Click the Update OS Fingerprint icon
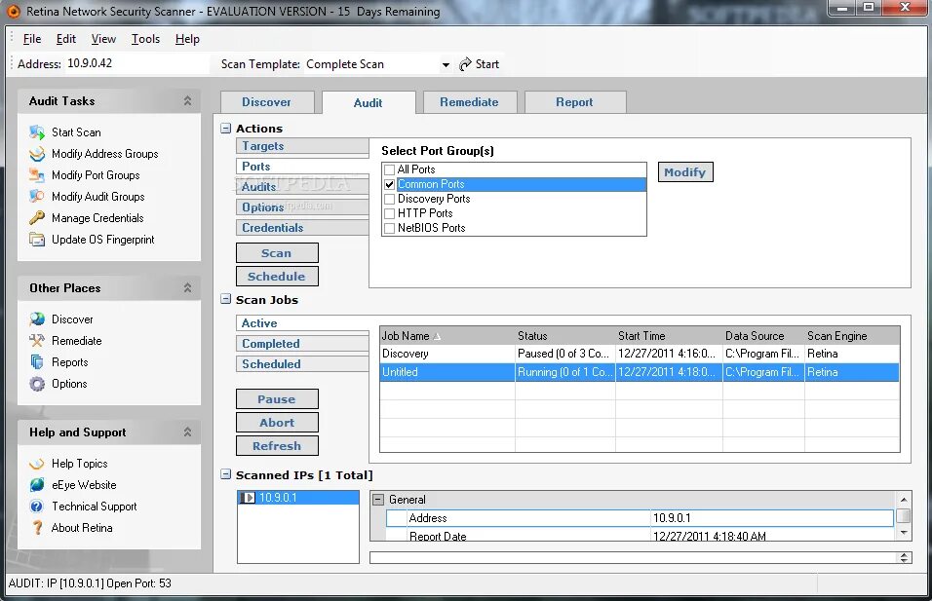Screen dimensions: 932x601 37,240
